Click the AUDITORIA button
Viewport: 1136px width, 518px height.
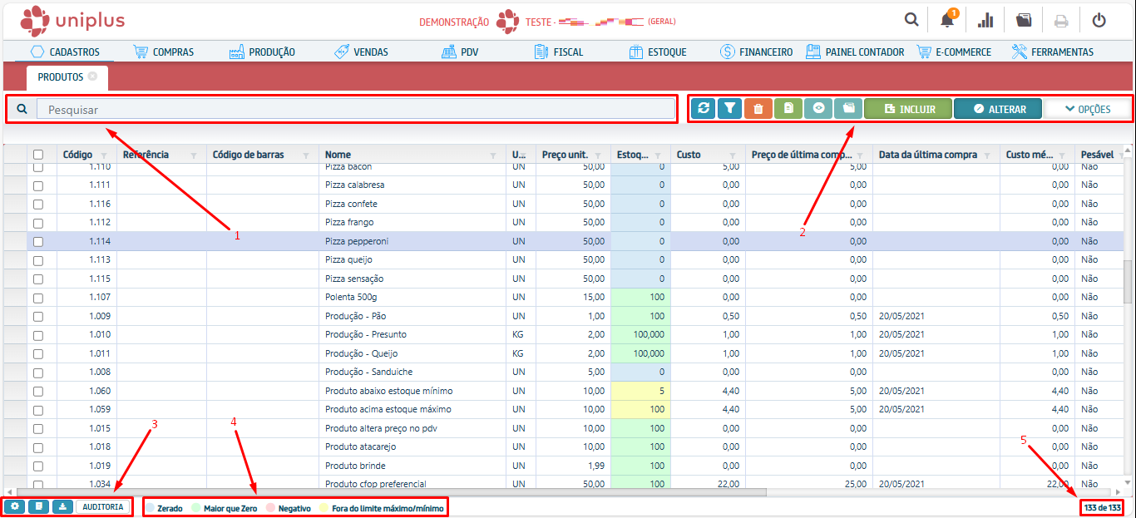103,506
